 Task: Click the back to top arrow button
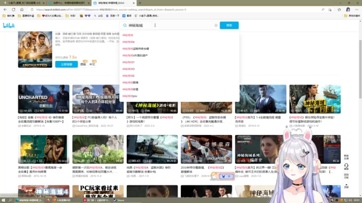pos(346,186)
